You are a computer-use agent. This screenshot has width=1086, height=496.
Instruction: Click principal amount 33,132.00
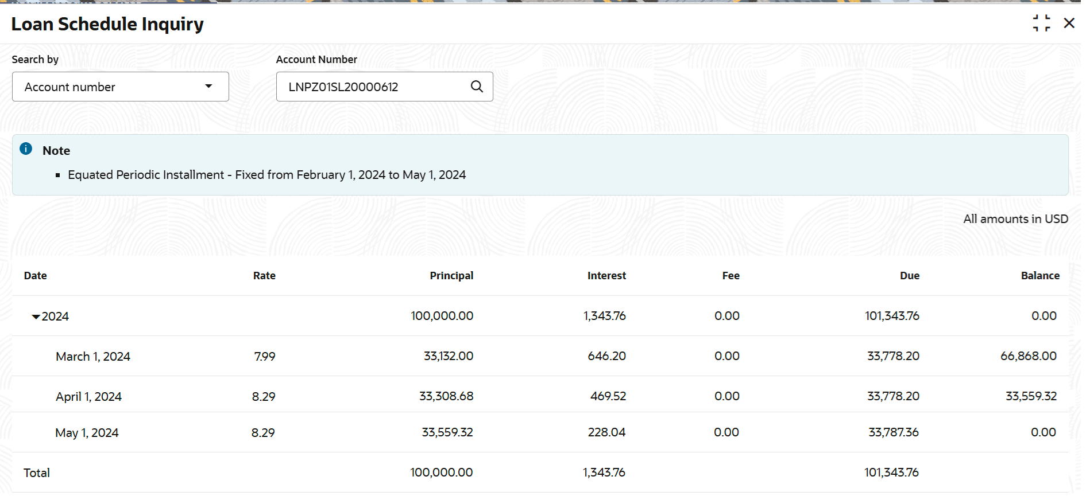tap(449, 356)
